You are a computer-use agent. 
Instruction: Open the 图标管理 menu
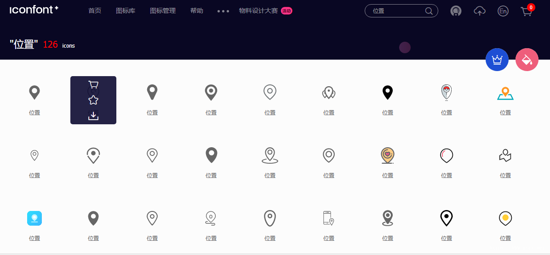pos(163,11)
